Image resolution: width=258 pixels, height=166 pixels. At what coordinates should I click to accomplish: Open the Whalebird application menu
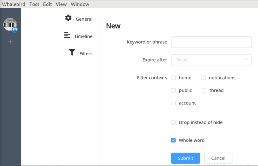tap(14, 4)
